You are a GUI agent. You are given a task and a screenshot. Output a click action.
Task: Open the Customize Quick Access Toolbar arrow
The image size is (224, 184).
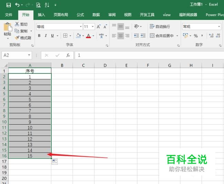tap(55, 5)
